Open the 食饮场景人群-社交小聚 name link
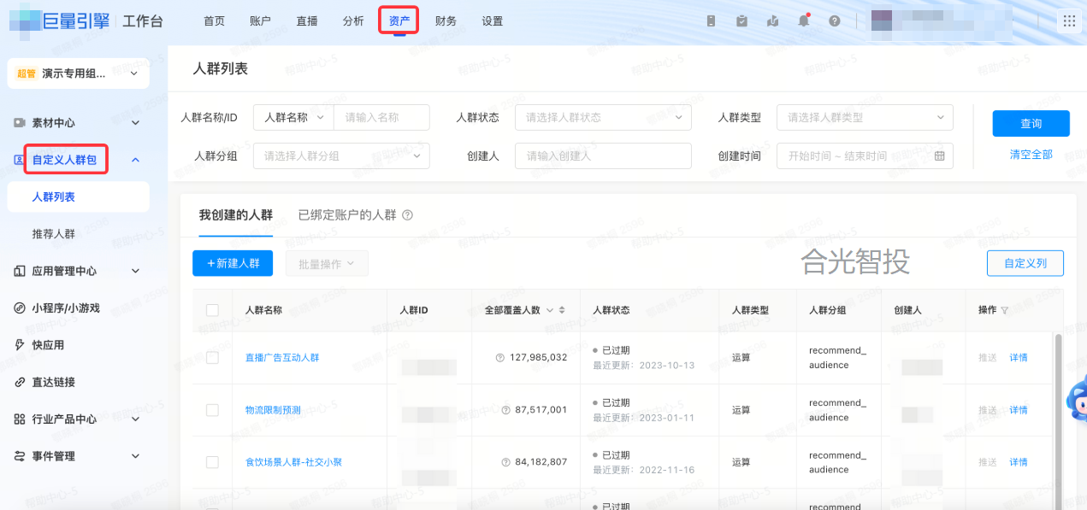 pyautogui.click(x=293, y=462)
